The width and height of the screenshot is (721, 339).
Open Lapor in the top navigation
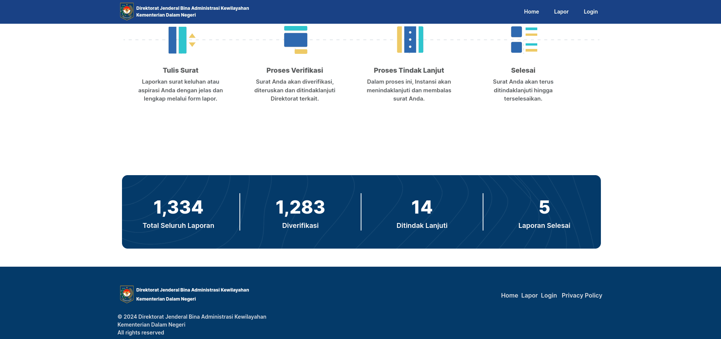click(x=561, y=12)
